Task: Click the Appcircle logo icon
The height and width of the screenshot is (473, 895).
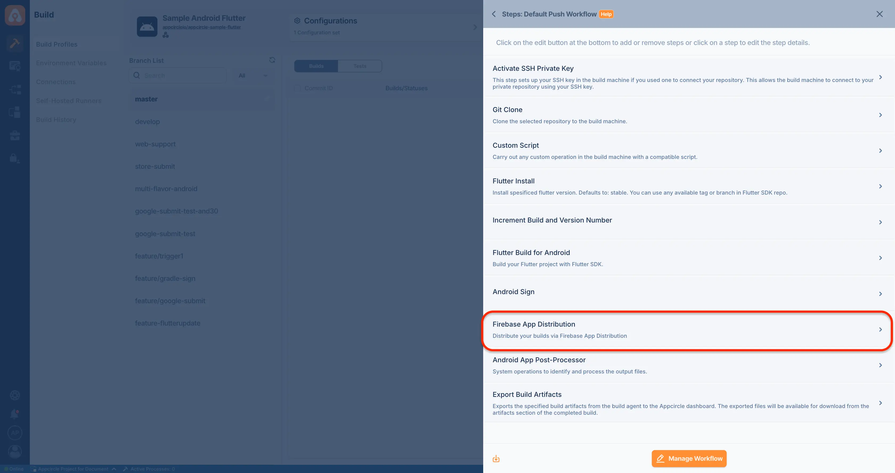Action: click(x=15, y=15)
